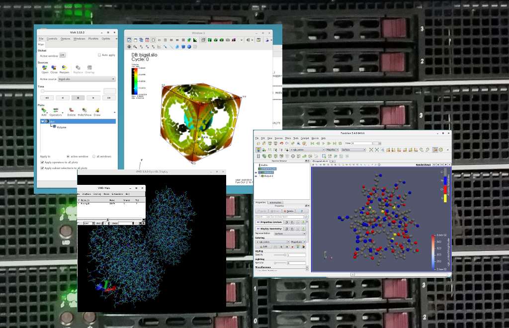
Task: Click the Reopen source icon in VisIt
Action: 64,68
